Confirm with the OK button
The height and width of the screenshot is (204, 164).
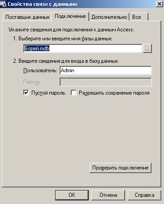point(72,195)
